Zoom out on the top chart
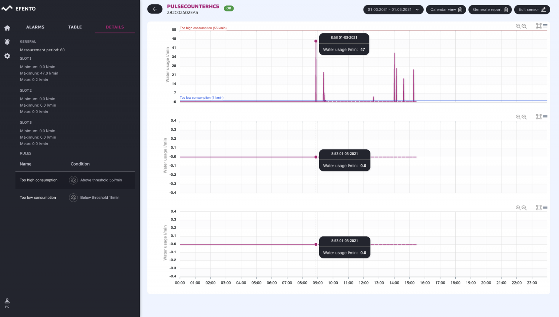This screenshot has width=559, height=317. (524, 26)
